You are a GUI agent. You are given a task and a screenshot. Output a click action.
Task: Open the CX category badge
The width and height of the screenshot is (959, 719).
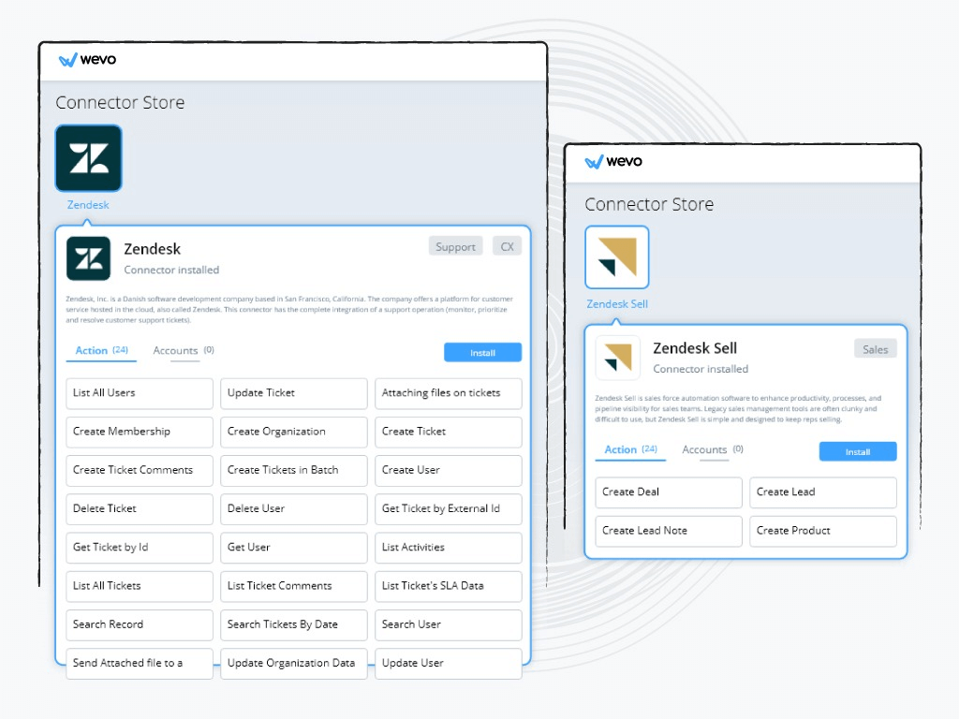point(507,246)
